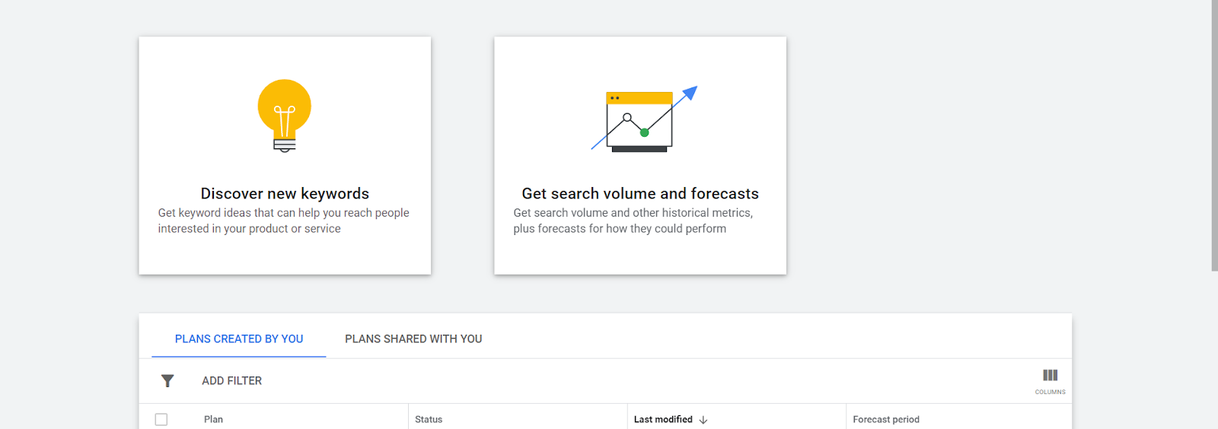Sort by Last modified column header
The width and height of the screenshot is (1218, 429).
pos(663,420)
